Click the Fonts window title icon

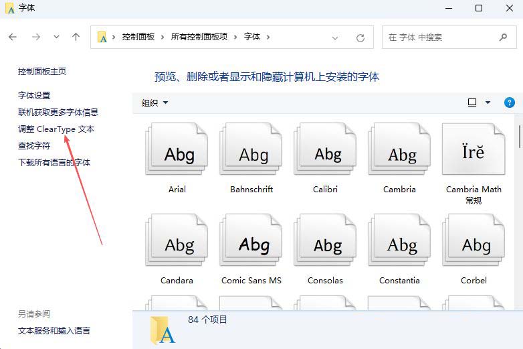coord(10,8)
